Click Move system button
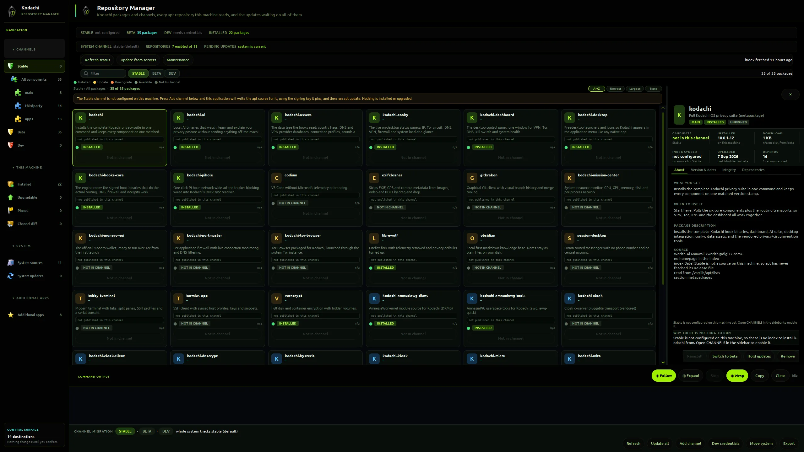Image resolution: width=804 pixels, height=452 pixels. pos(761,444)
